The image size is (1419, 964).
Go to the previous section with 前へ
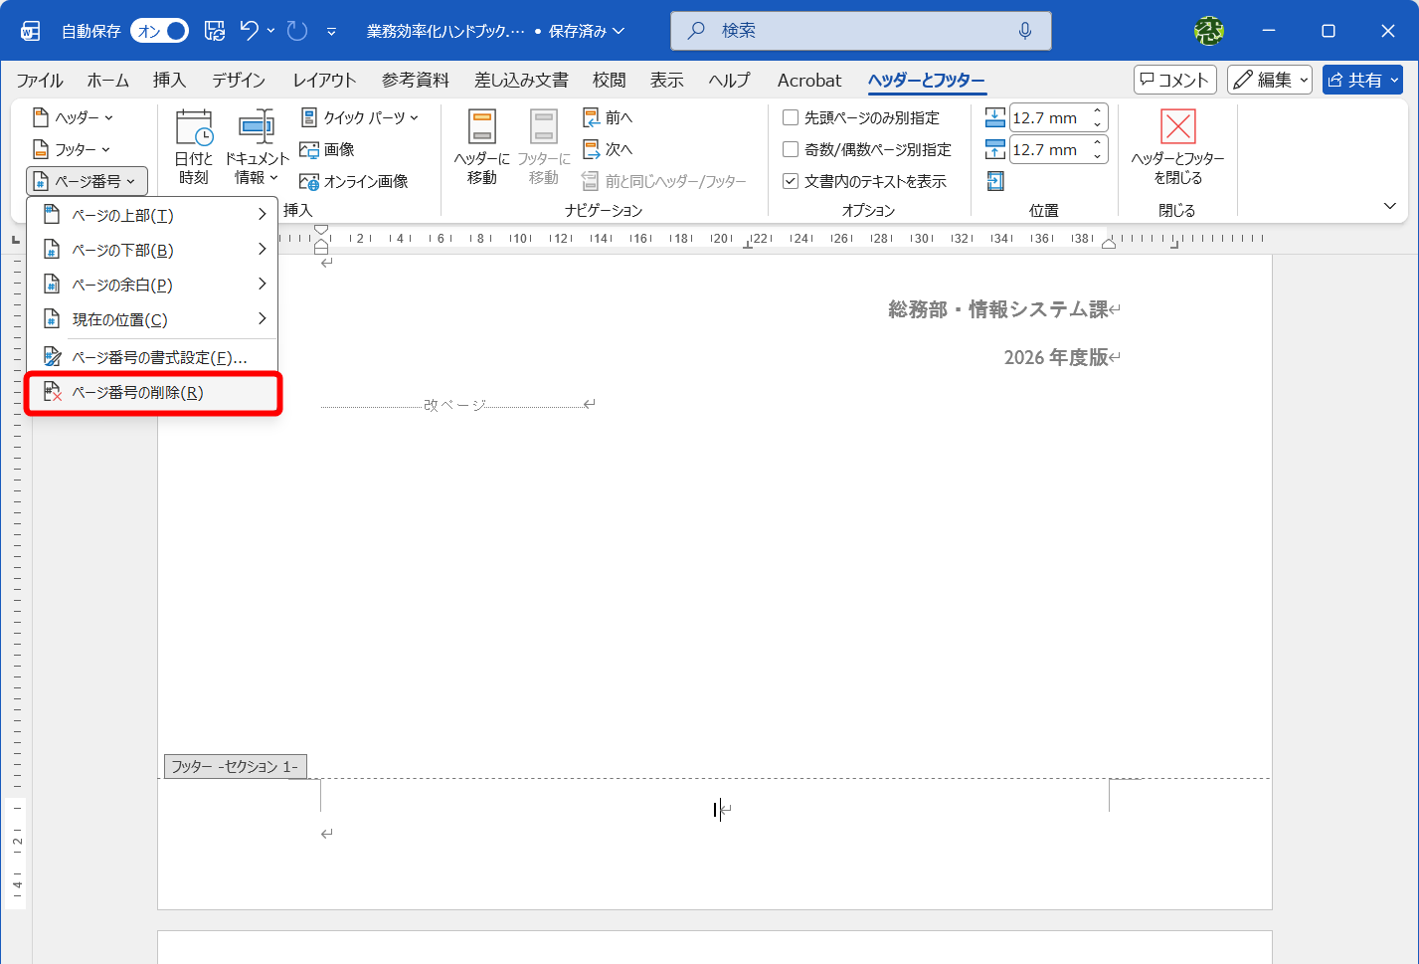tap(608, 117)
